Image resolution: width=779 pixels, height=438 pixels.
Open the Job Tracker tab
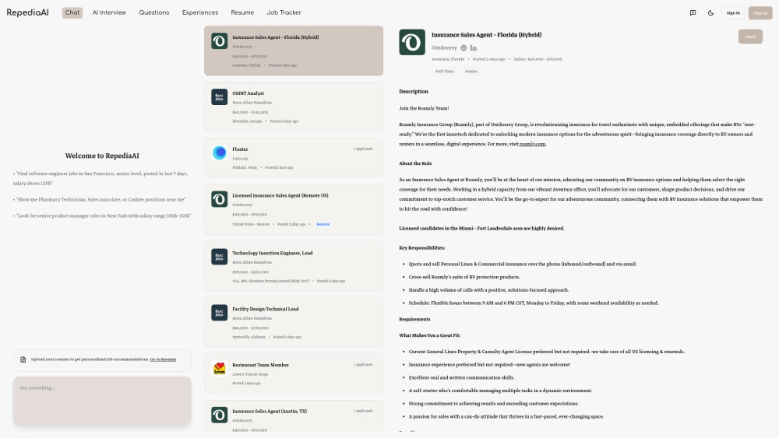(x=284, y=12)
